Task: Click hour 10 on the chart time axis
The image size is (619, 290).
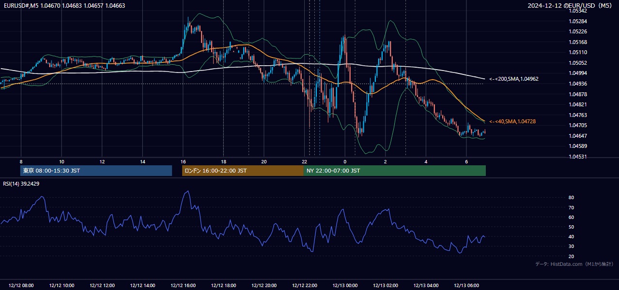Action: click(62, 161)
